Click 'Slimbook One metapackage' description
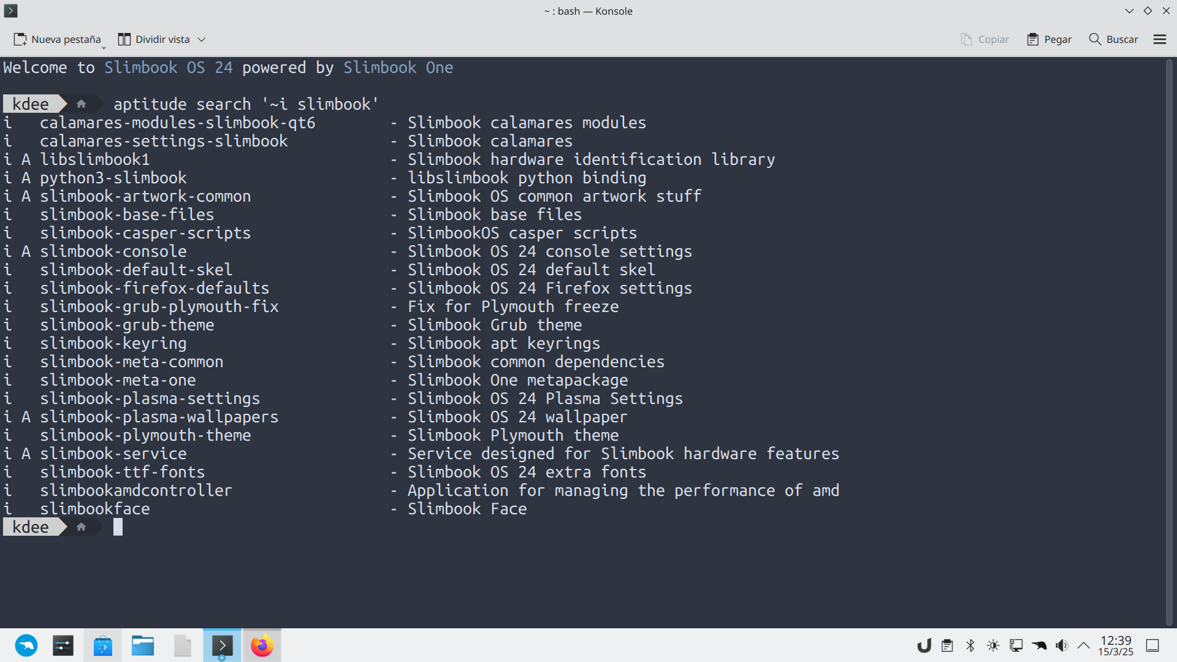The width and height of the screenshot is (1177, 662). tap(518, 380)
